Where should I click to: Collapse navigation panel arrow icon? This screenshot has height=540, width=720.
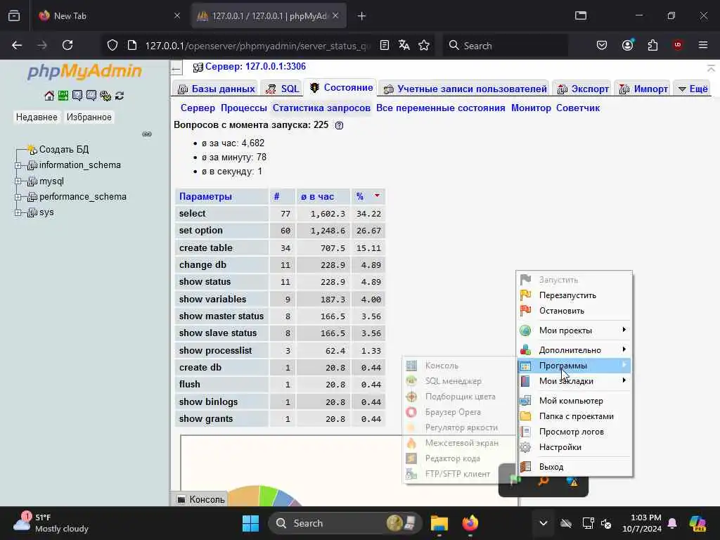[x=176, y=70]
